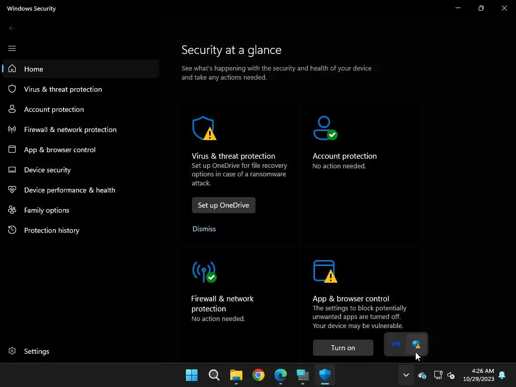Click the Windows Security taskbar icon
Viewport: 516px width, 387px height.
[325, 375]
